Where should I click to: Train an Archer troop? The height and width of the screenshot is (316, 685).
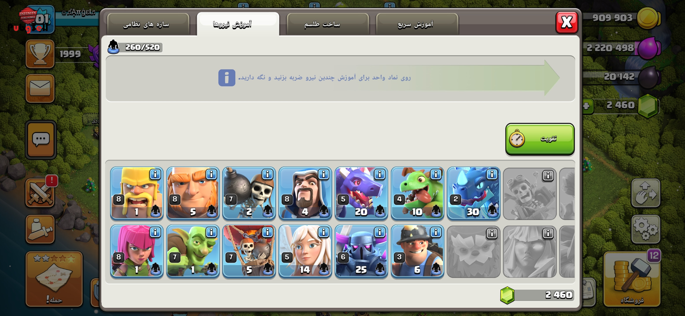(x=137, y=251)
